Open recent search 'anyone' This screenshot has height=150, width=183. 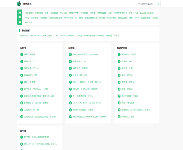click(x=63, y=35)
